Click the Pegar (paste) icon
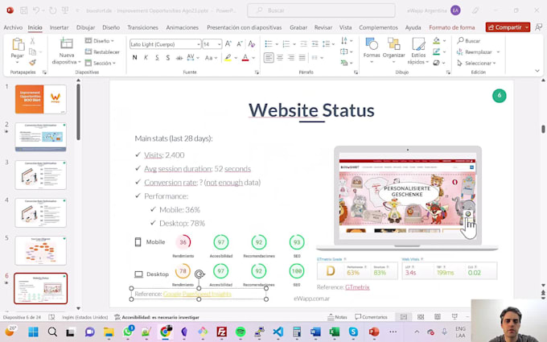Viewport: 547px width, 342px height. (x=18, y=45)
